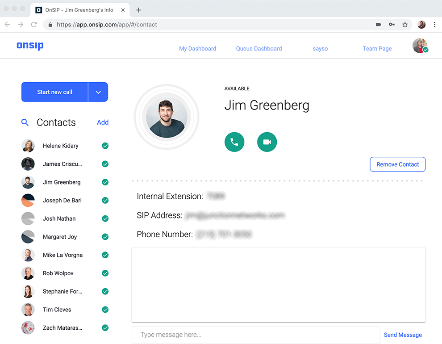Select Zach Mataras... in contacts list

click(x=65, y=327)
